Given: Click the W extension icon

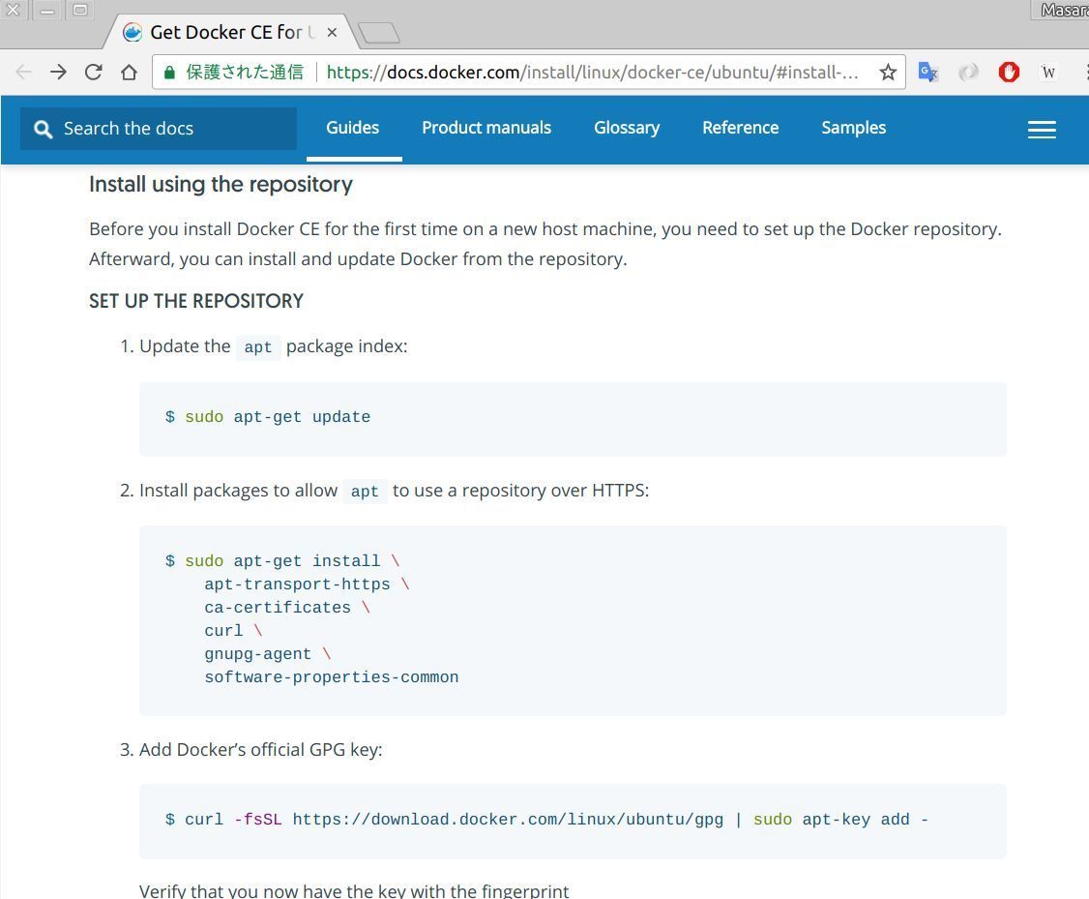Looking at the screenshot, I should click(x=1048, y=72).
